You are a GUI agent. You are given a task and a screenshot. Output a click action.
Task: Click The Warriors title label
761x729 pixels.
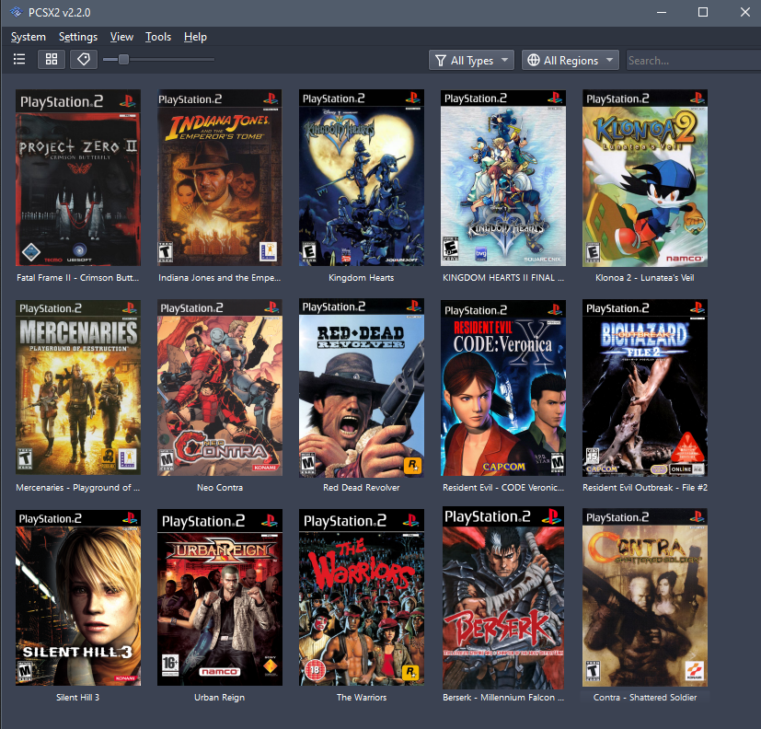pyautogui.click(x=362, y=698)
